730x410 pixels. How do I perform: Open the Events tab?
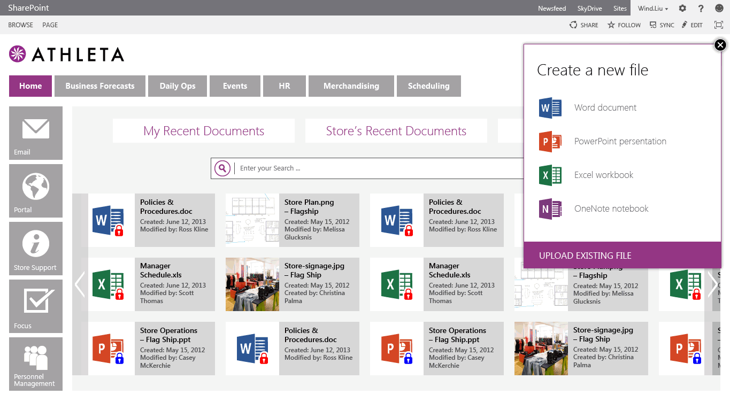(x=235, y=86)
